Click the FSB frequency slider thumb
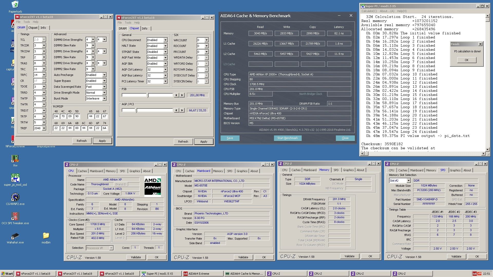493x277 pixels. point(148,95)
